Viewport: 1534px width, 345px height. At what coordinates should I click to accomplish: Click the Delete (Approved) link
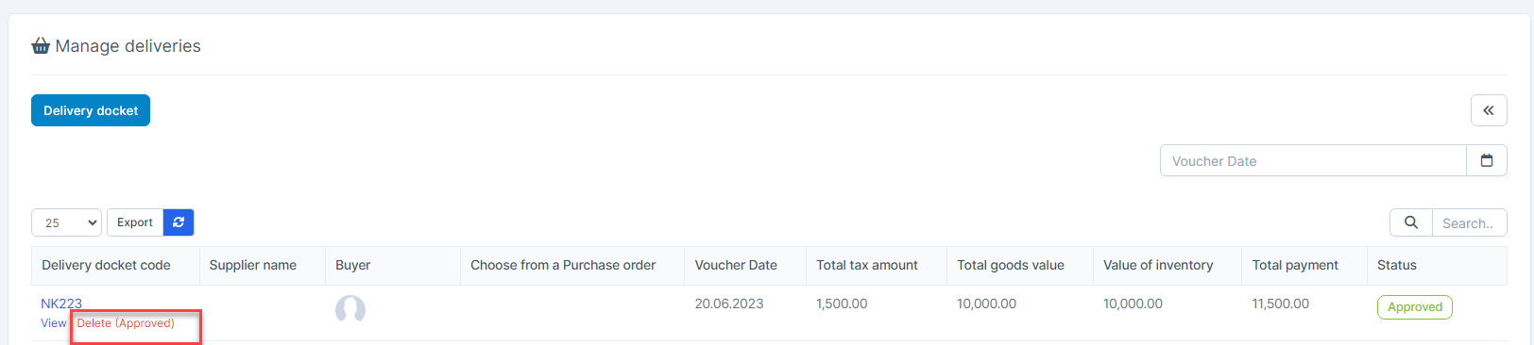click(x=126, y=323)
